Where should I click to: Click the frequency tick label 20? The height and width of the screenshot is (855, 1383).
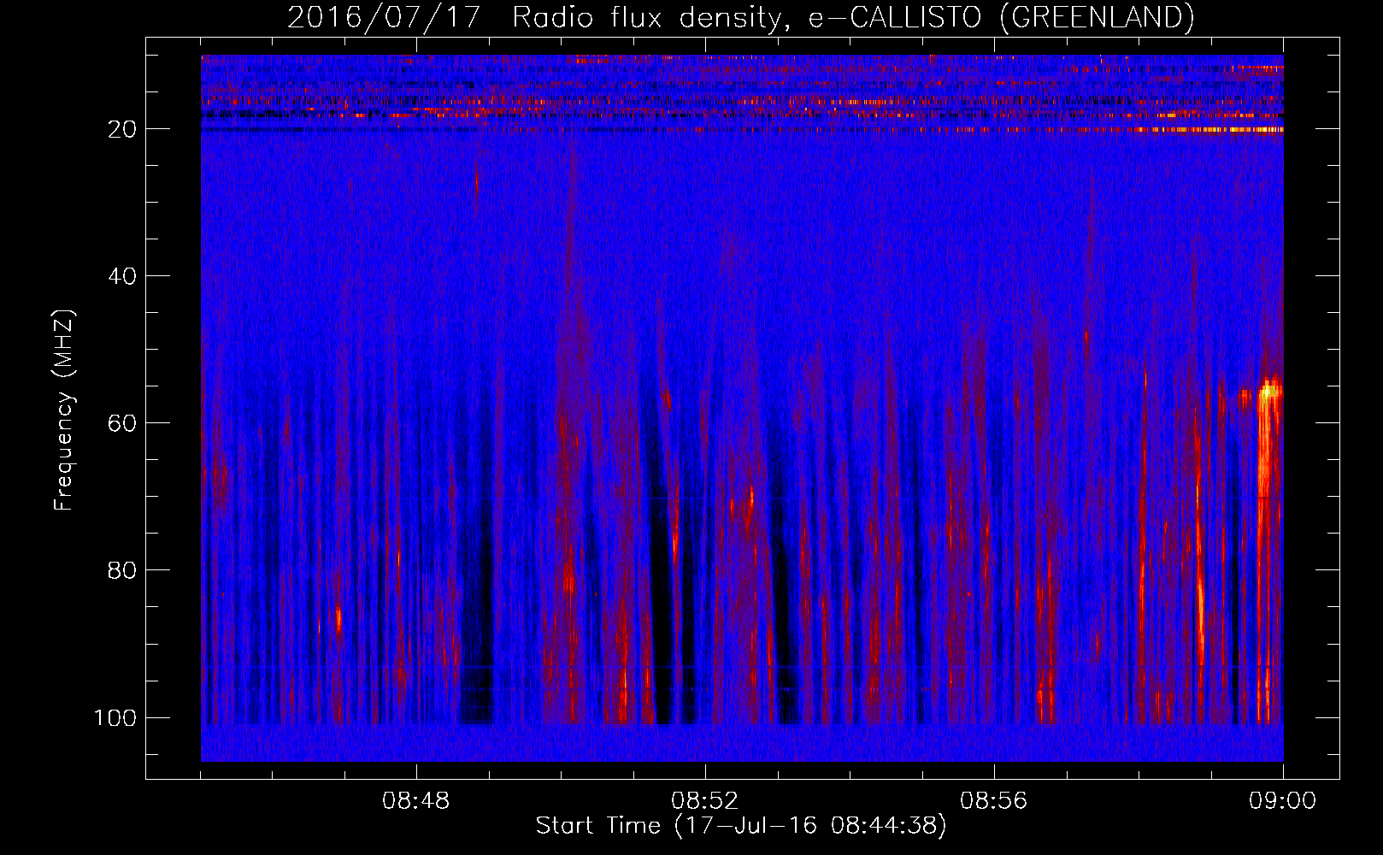[x=122, y=129]
